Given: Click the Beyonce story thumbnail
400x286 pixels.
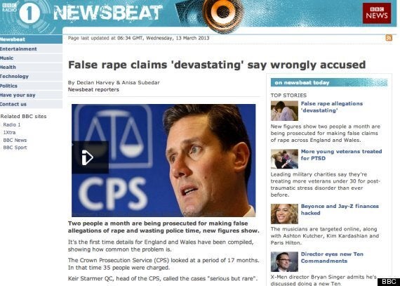Looking at the screenshot, I should point(284,214).
